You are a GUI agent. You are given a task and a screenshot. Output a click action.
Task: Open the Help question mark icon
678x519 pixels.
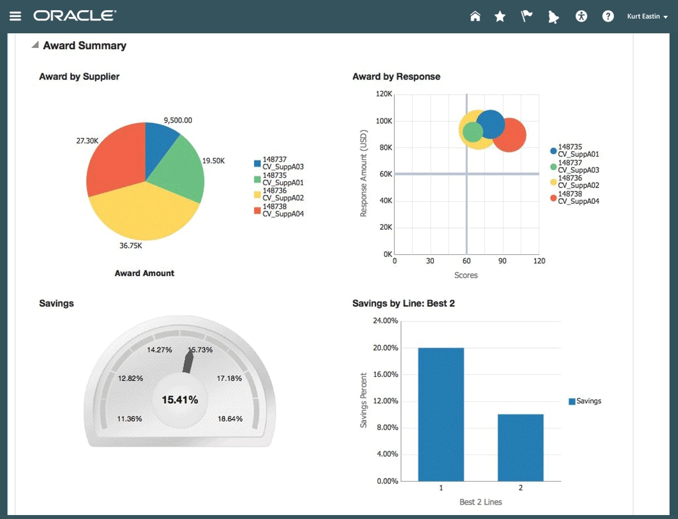[x=608, y=16]
